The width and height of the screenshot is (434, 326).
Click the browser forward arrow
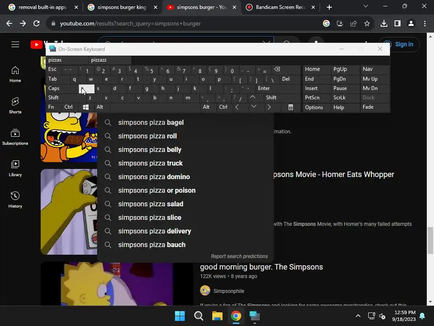[x=23, y=24]
